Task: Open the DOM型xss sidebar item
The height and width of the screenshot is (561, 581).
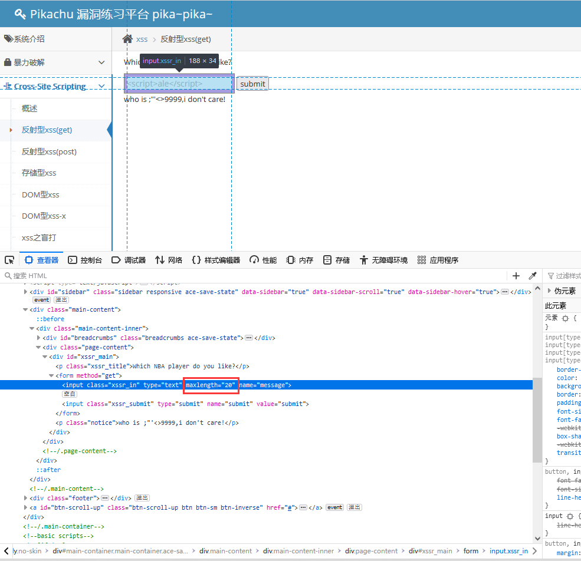Action: 40,194
